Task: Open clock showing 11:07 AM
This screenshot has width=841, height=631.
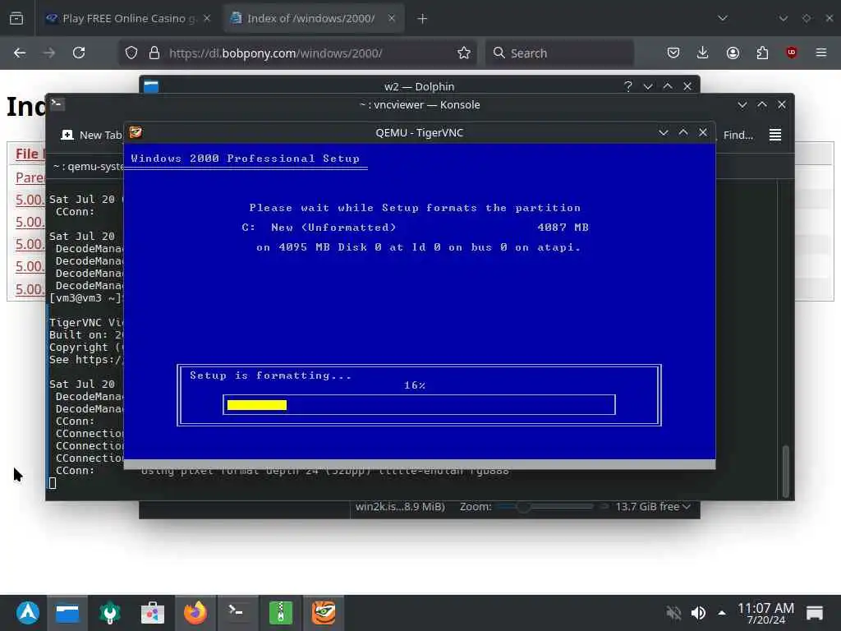Action: (765, 613)
